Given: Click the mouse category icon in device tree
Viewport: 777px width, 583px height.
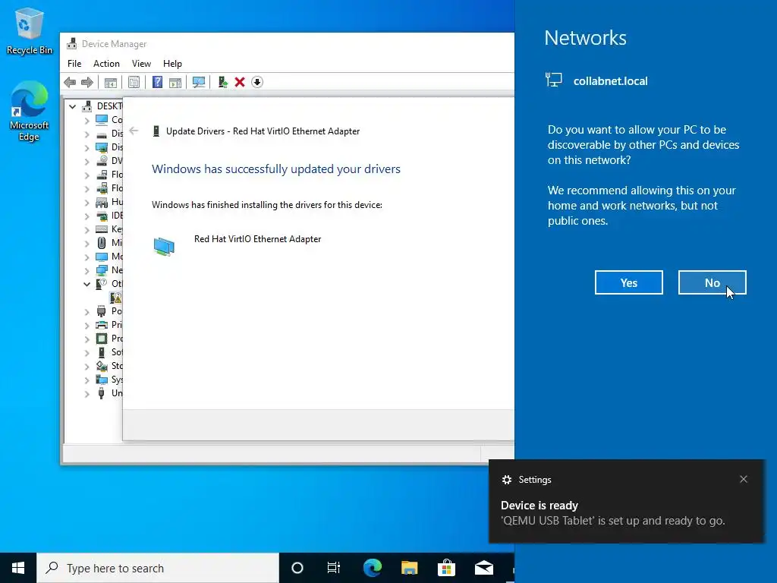Looking at the screenshot, I should pos(102,243).
